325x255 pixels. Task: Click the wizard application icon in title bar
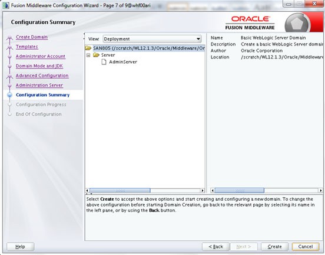pos(6,5)
